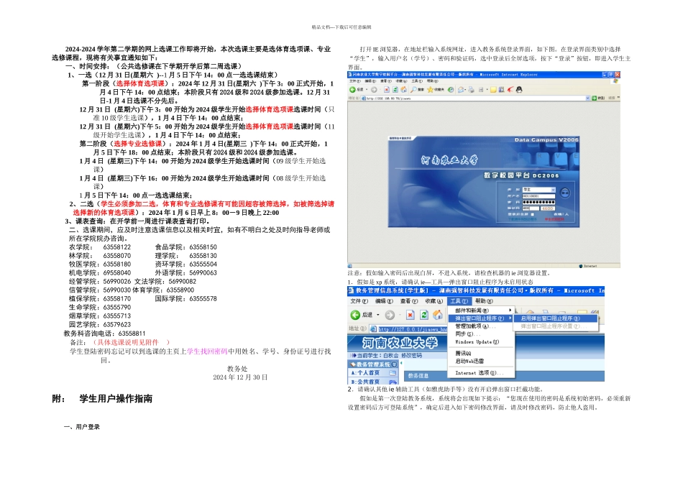Viewport: 683px width, 483px height.
Task: Click the 教务科咨询电话：63558811 line
Action: [x=104, y=333]
